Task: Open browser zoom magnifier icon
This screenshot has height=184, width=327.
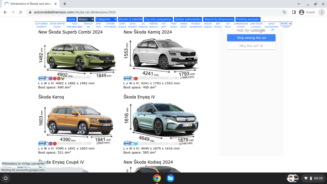Action: tap(284, 12)
